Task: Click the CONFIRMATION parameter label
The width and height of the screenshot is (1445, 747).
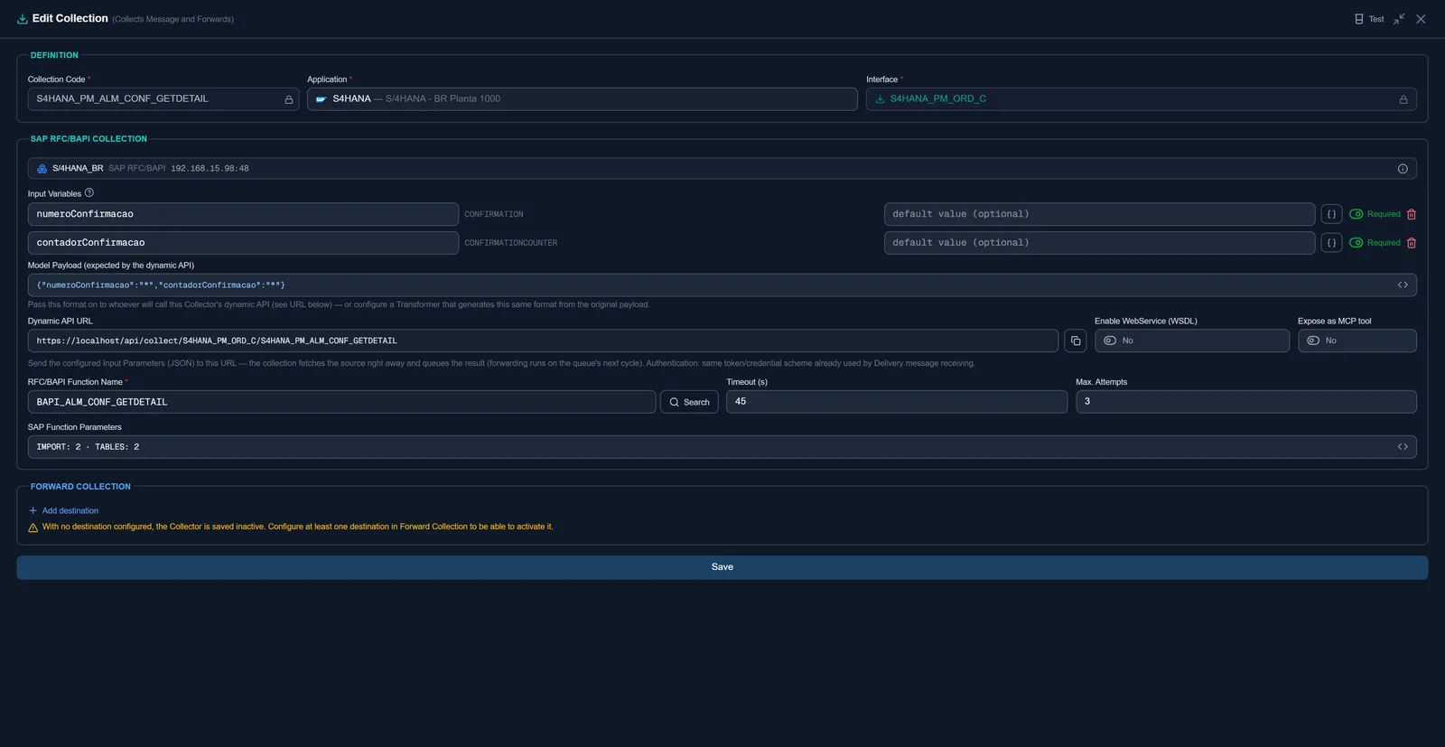Action: click(x=494, y=215)
